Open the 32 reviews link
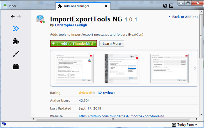This screenshot has height=128, width=204. point(106,93)
